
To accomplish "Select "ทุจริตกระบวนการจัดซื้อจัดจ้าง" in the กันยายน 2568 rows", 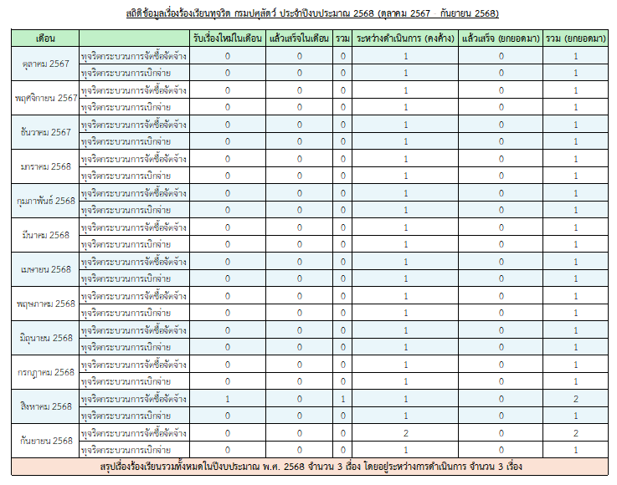I will point(134,432).
